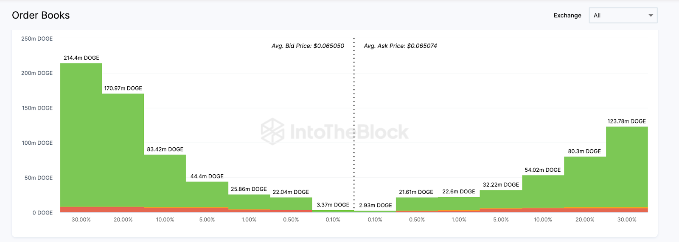Screen dimensions: 679x242
Task: Click the 44.4m DOGE bar
Action: coord(207,195)
